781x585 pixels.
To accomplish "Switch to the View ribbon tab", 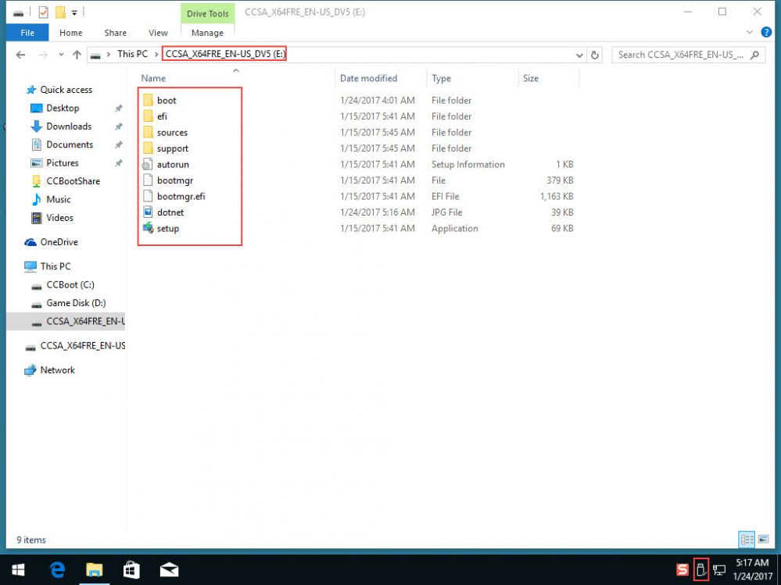I will 158,33.
